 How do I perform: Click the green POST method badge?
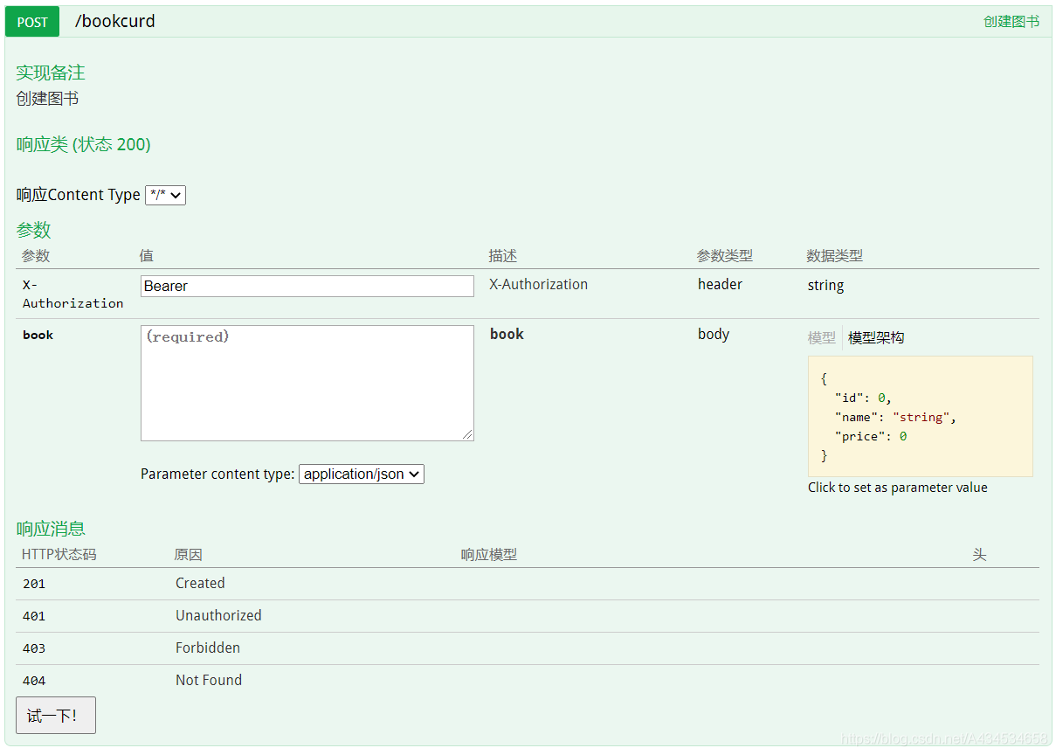(32, 22)
